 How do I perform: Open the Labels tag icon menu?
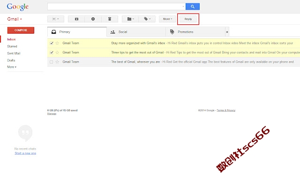click(x=147, y=19)
